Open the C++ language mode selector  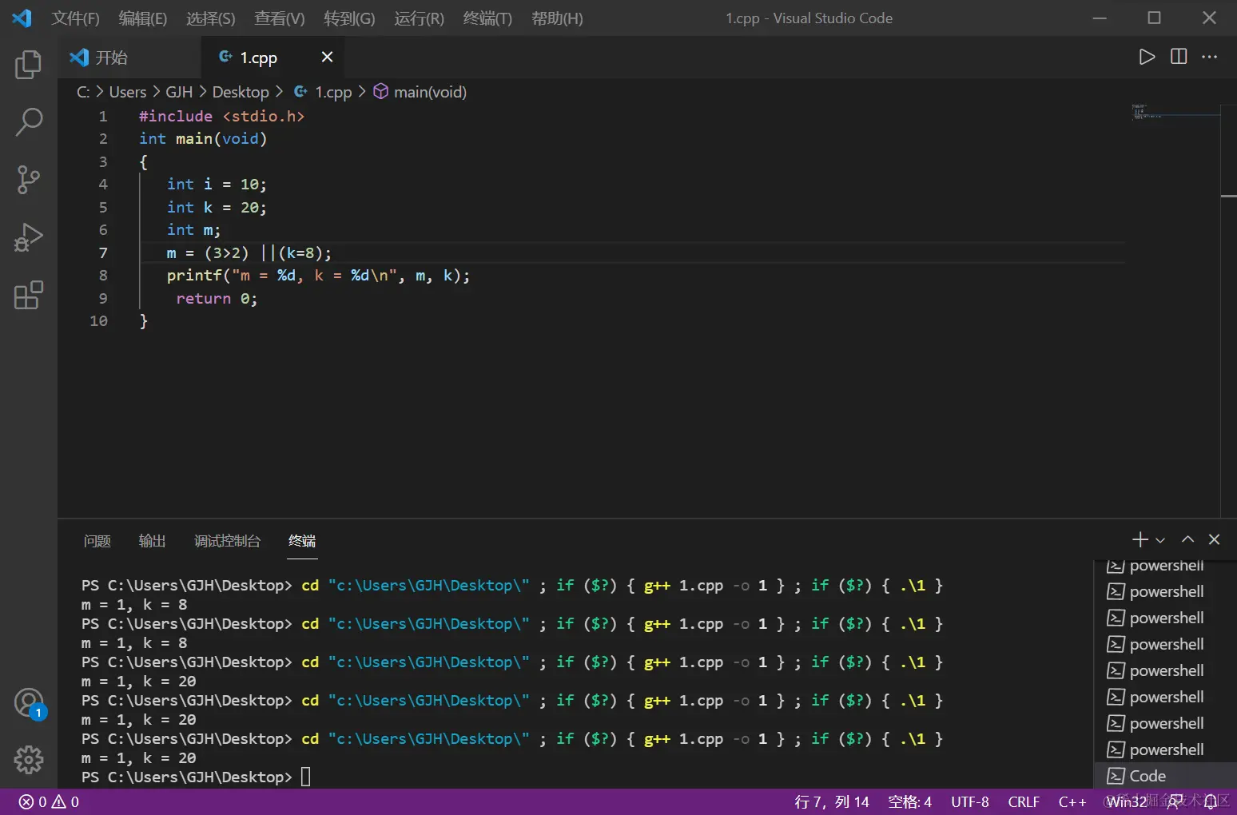(x=1072, y=801)
